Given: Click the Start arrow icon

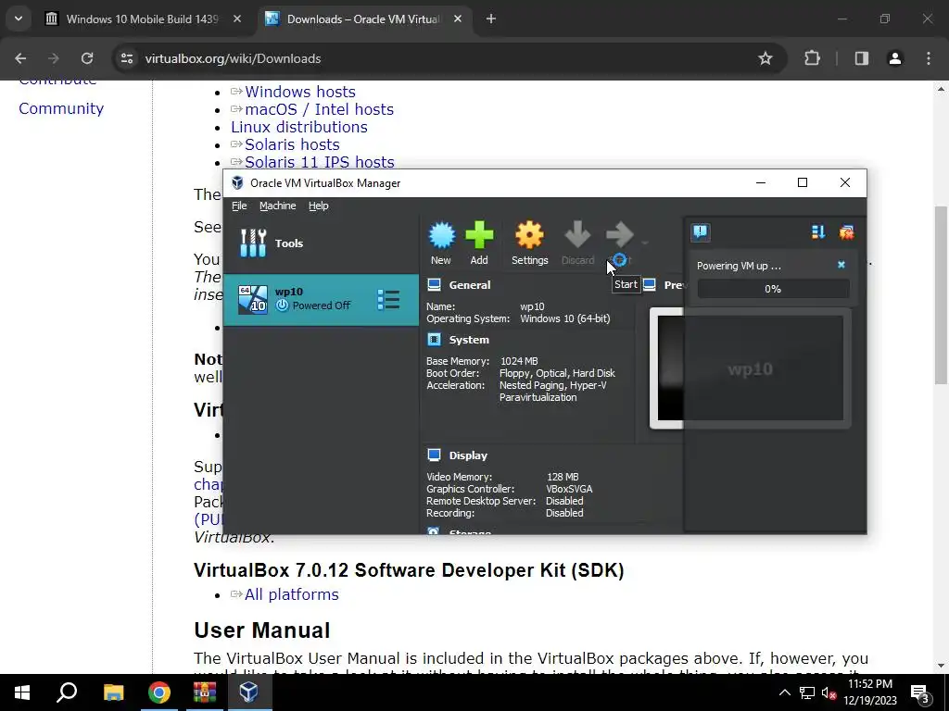Looking at the screenshot, I should click(619, 235).
